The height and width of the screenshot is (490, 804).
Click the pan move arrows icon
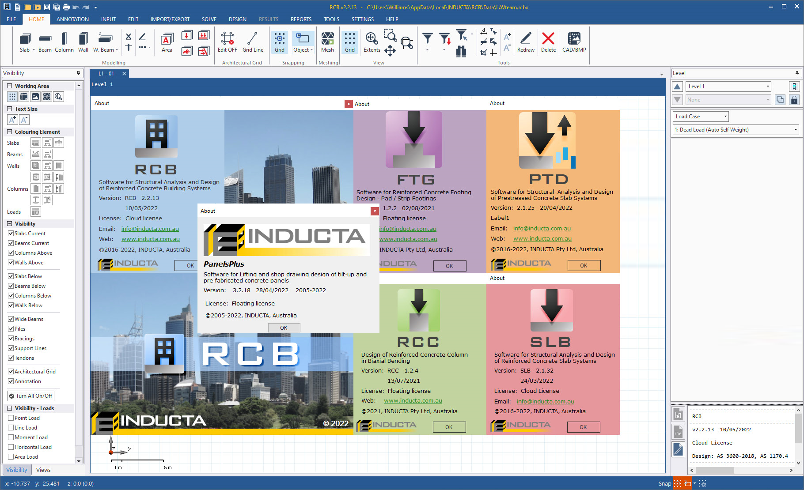[390, 51]
